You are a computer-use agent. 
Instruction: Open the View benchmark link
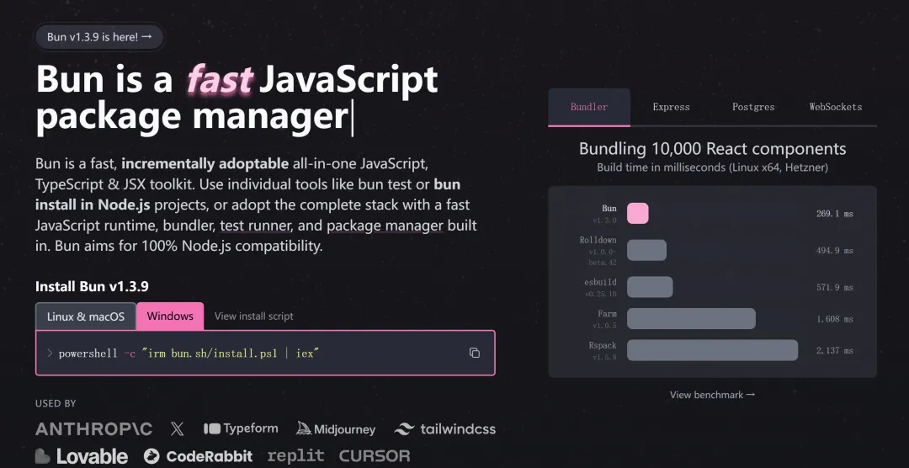(x=713, y=395)
